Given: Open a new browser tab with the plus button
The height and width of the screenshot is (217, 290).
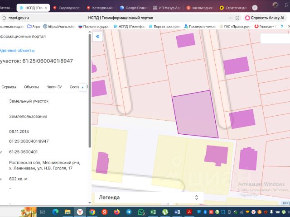Looking at the screenshot, I should coord(255,8).
